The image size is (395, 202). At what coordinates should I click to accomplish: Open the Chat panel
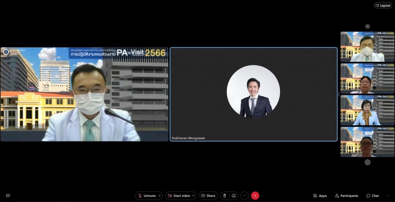click(x=373, y=196)
